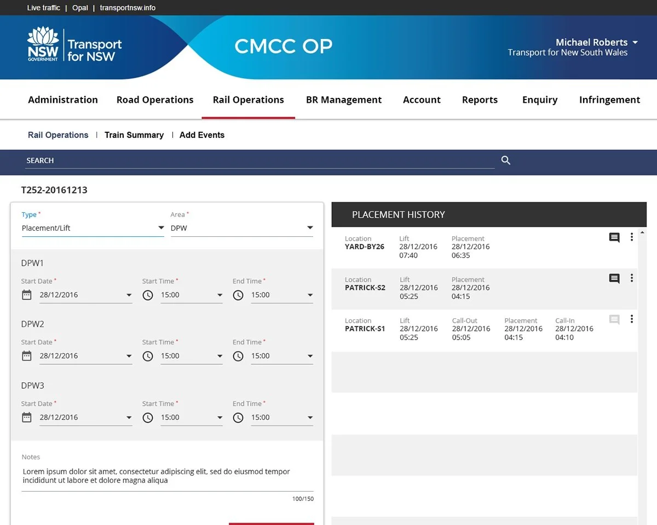Open the Infringement menu
657x525 pixels.
click(609, 100)
